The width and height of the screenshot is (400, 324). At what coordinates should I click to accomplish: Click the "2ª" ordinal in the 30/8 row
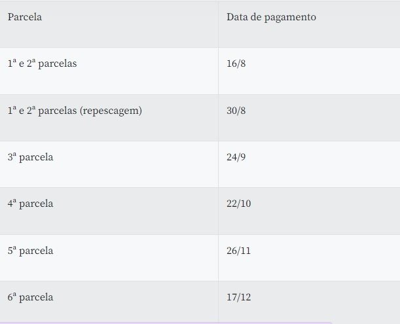[x=31, y=111]
